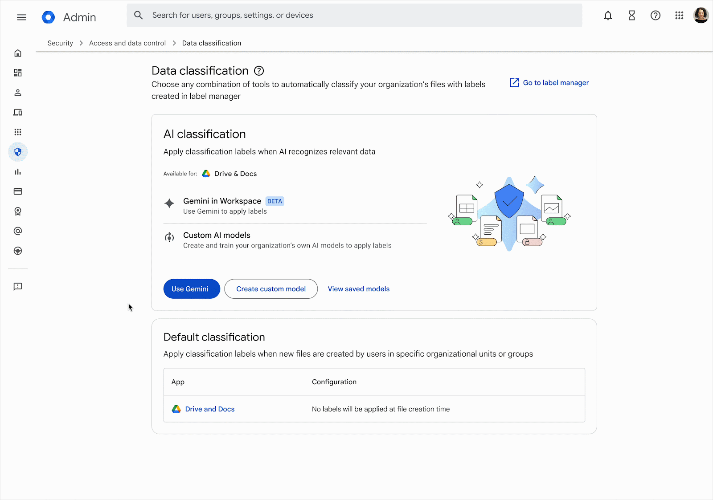The image size is (713, 500).
Task: Click the AI classification heading
Action: 205,134
